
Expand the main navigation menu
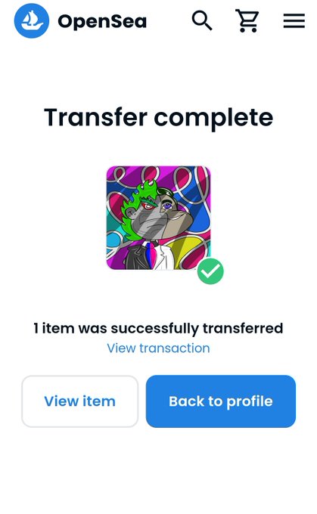point(294,21)
